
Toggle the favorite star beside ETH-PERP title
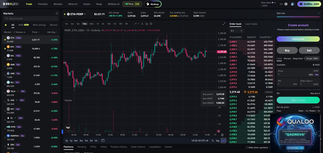pyautogui.click(x=65, y=14)
